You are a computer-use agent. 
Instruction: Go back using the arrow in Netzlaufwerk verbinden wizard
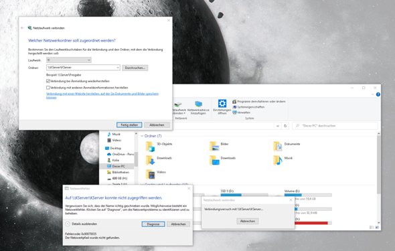[x=22, y=27]
